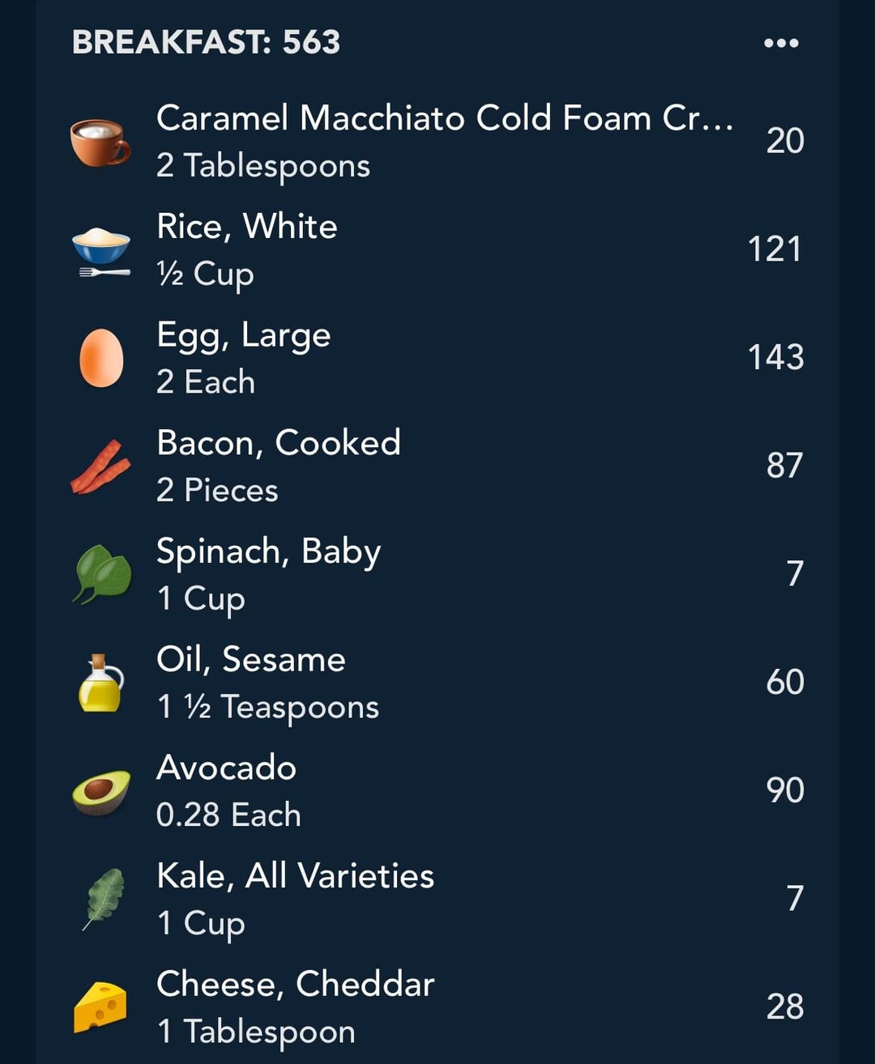This screenshot has height=1064, width=875.
Task: Edit the 1 ½ Teaspoons serving size for sesame oil
Action: click(x=268, y=707)
